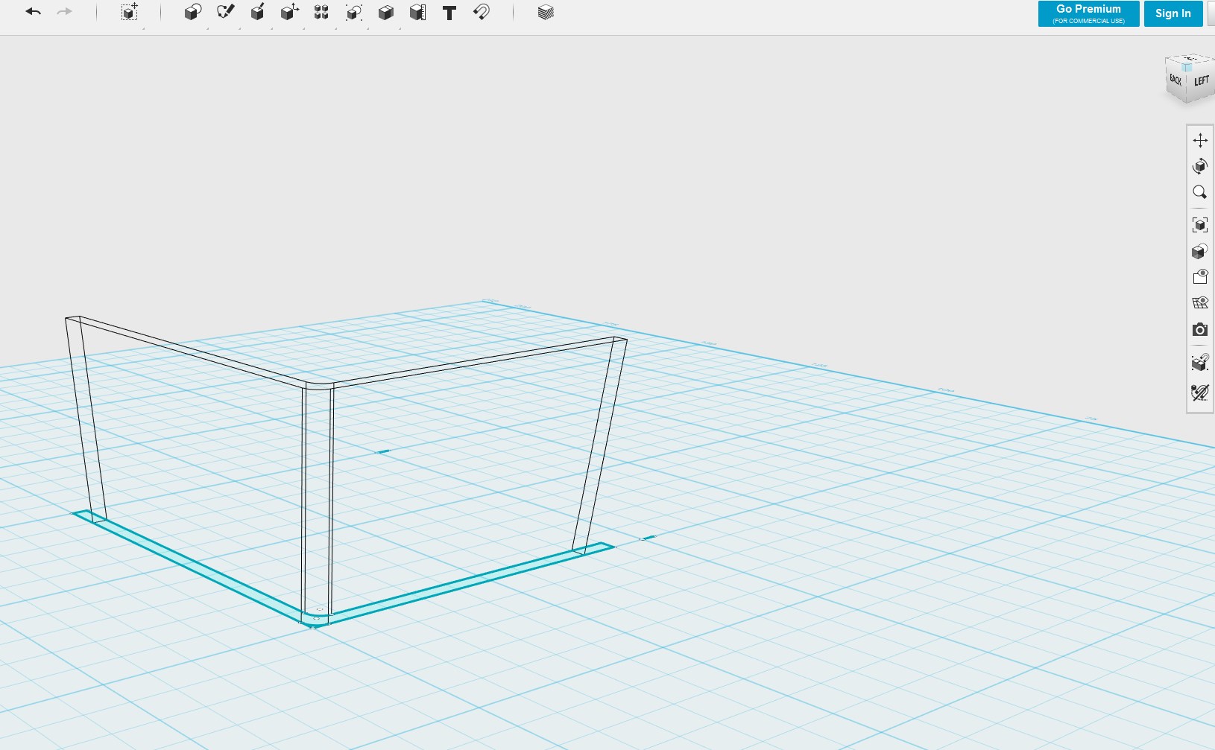The image size is (1215, 750).
Task: Toggle grid visibility
Action: [1200, 303]
